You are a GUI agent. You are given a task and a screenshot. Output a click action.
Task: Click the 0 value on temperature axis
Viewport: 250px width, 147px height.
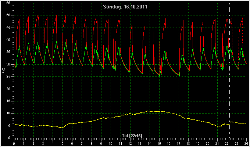pyautogui.click(x=10, y=138)
